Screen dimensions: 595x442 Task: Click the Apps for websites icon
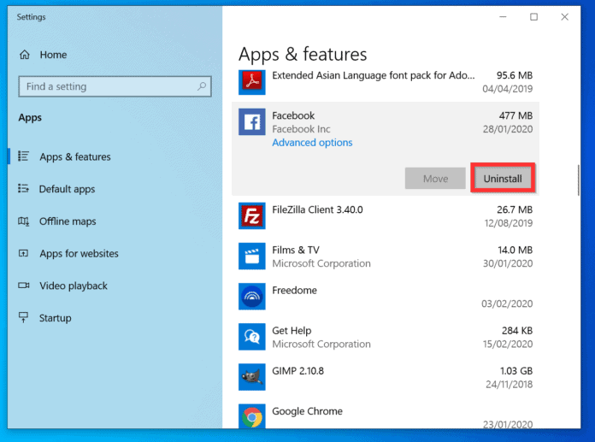[x=24, y=253]
